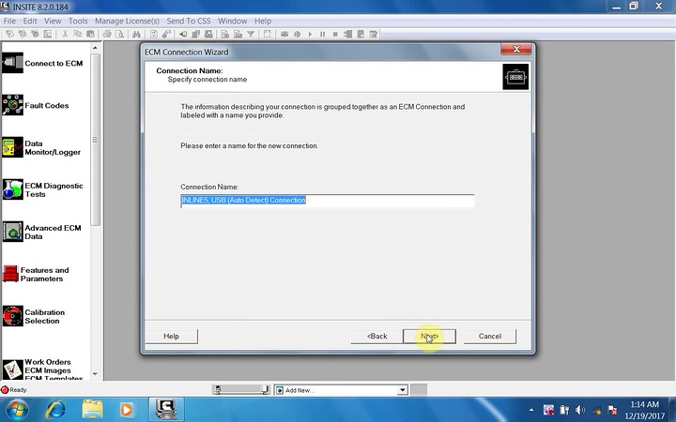Viewport: 676px width, 422px height.
Task: Show hidden system tray icons arrow
Action: click(x=531, y=410)
